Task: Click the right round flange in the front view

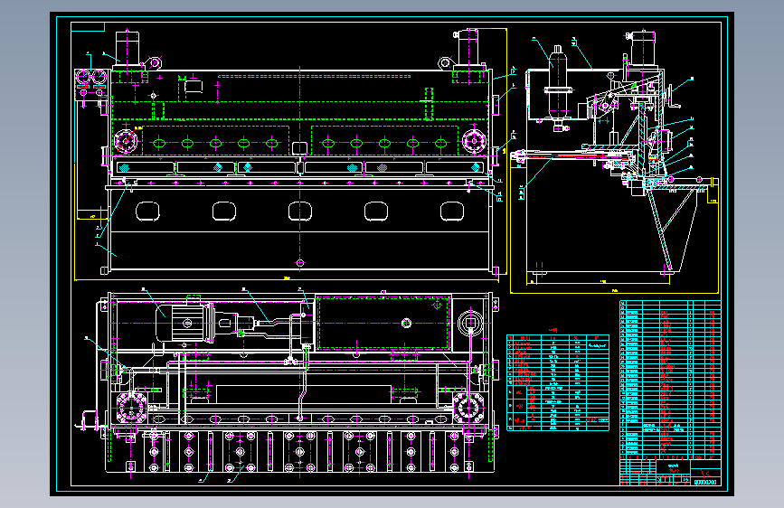Action: [474, 141]
